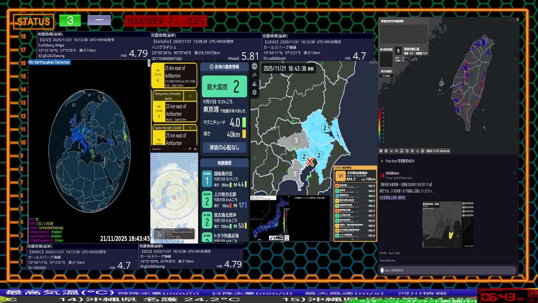The image size is (538, 303).
Task: Click the yellow depth bar beside 40km
Action: point(244,135)
